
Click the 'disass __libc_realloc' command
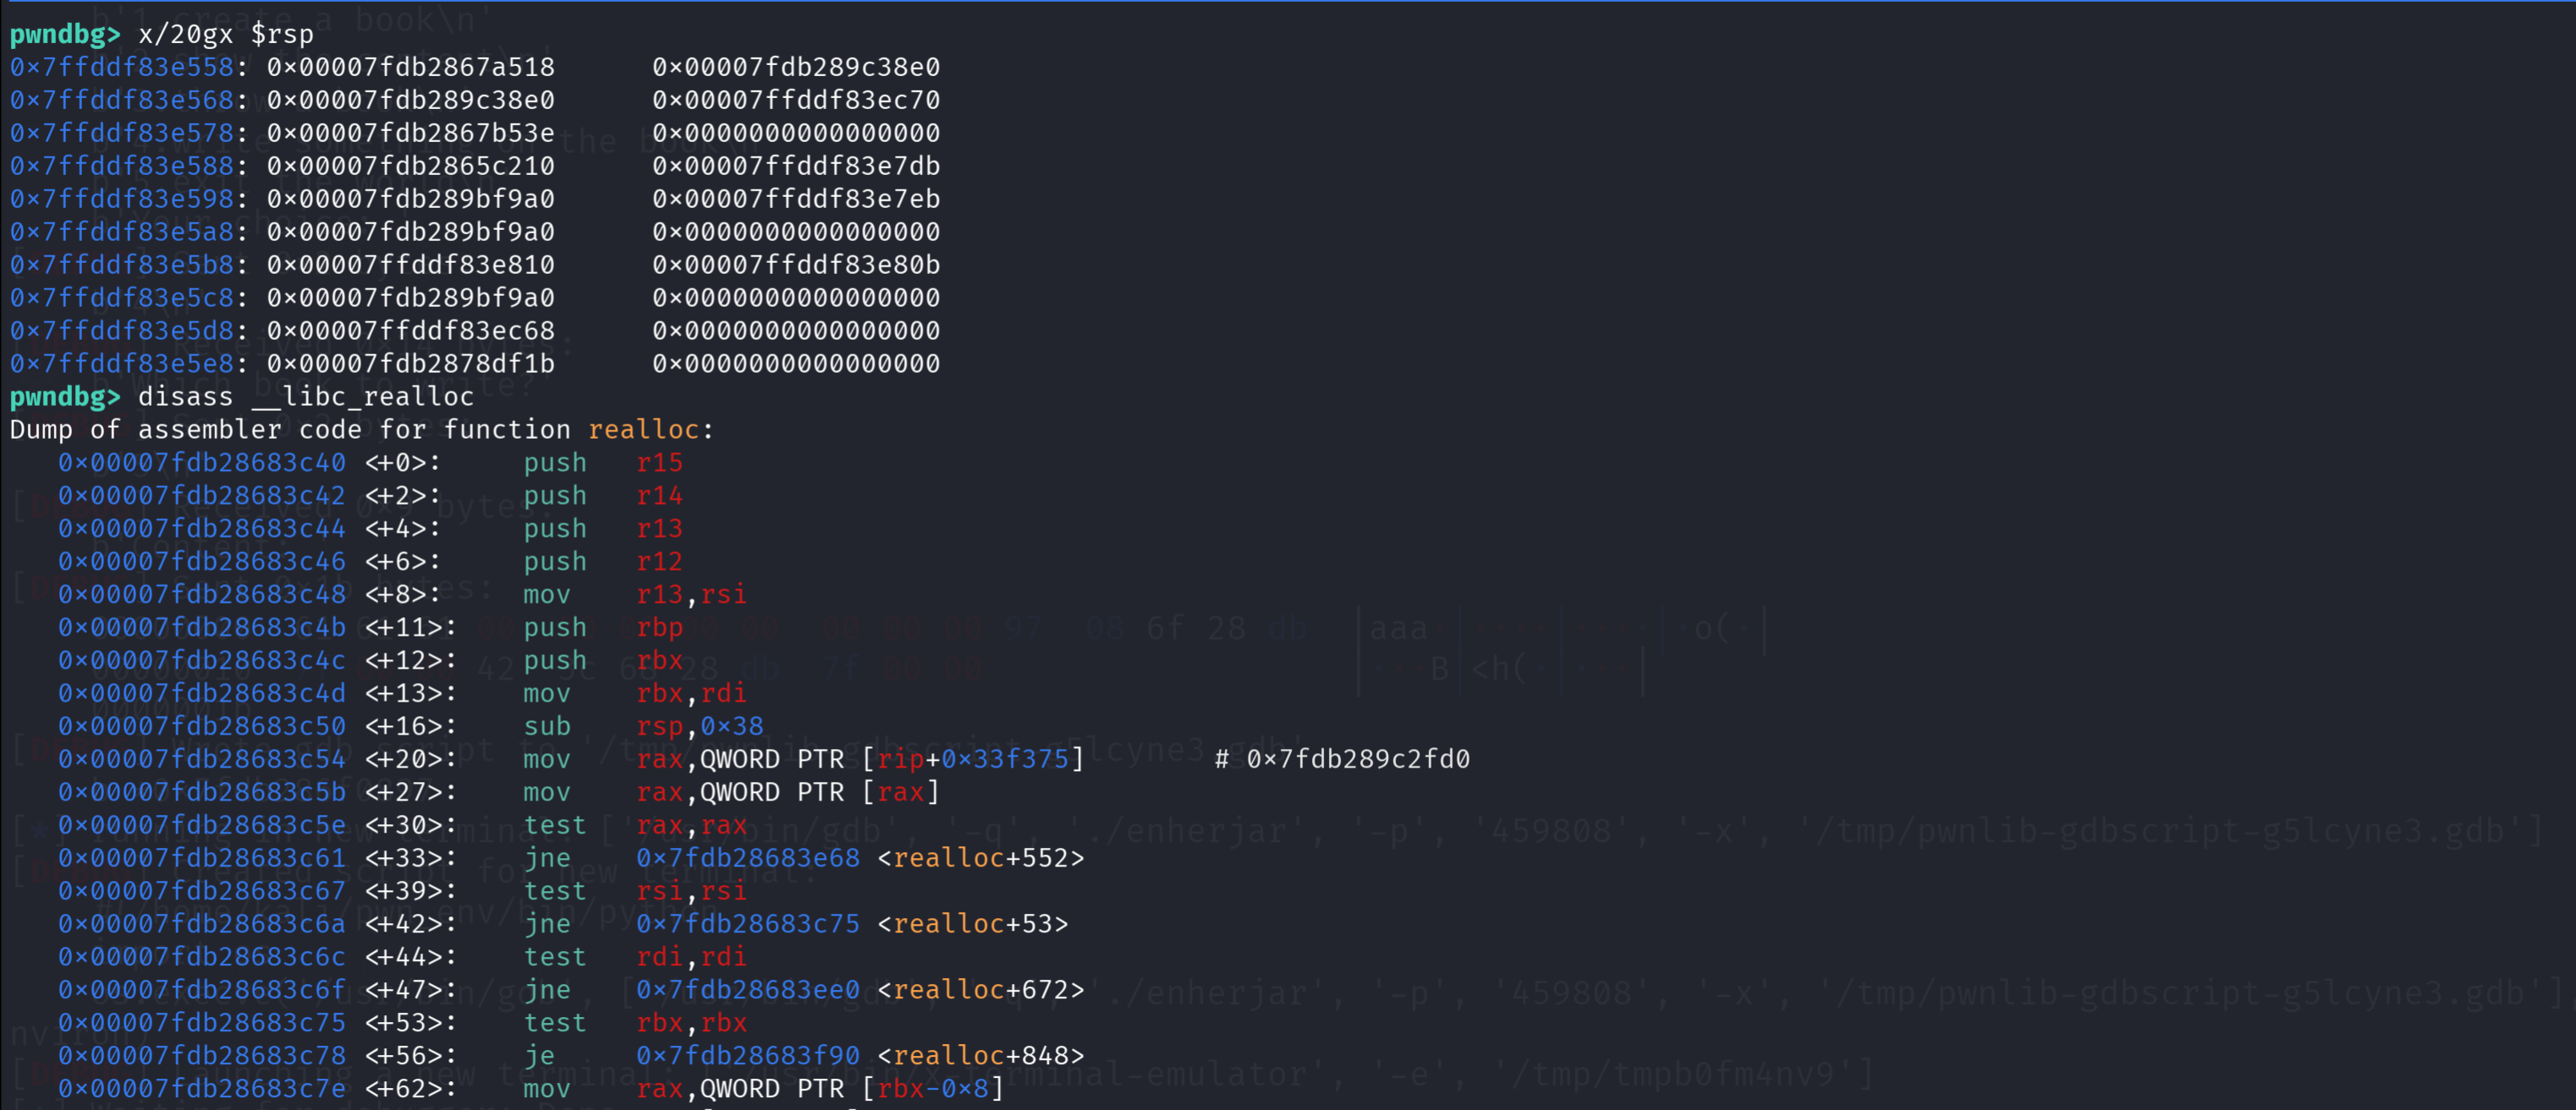click(x=306, y=396)
